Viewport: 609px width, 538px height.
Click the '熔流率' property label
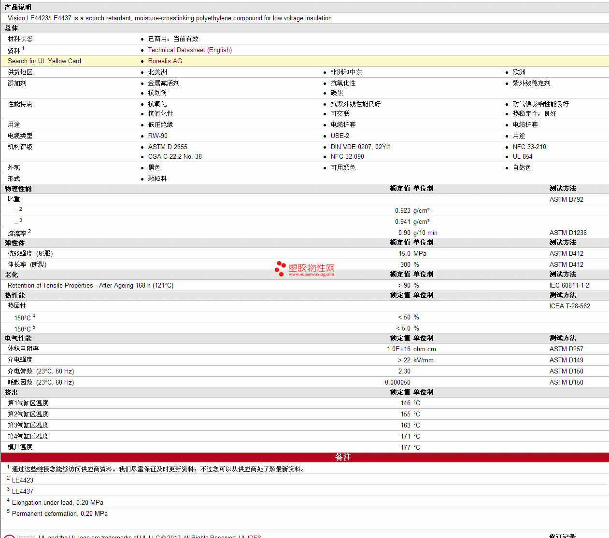17,234
